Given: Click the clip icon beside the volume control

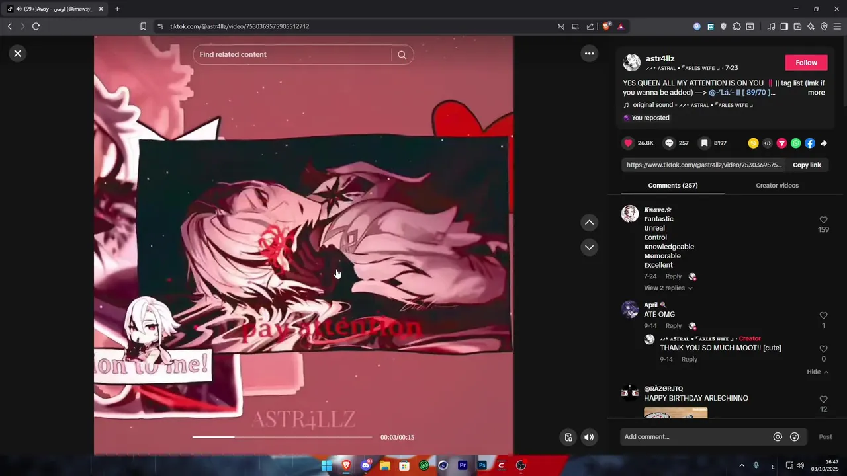Looking at the screenshot, I should point(568,437).
